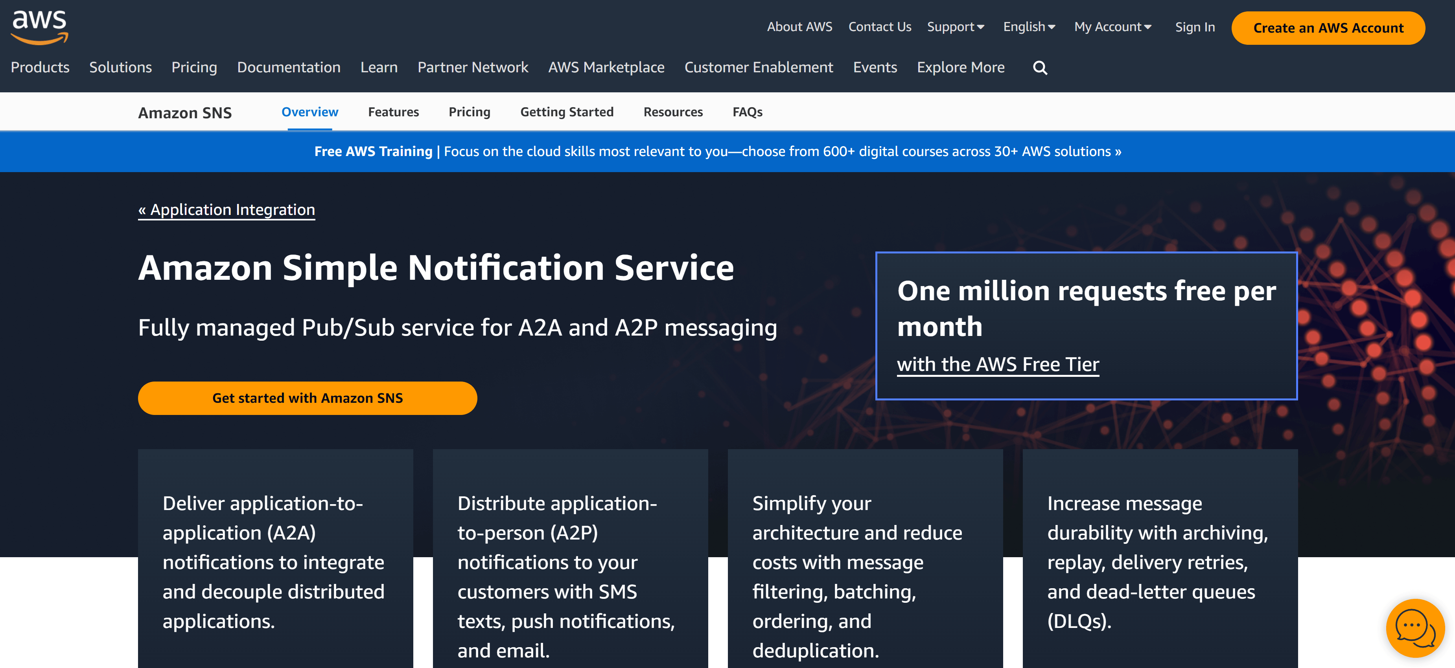Select the Overview tab
The image size is (1455, 668).
coord(309,112)
